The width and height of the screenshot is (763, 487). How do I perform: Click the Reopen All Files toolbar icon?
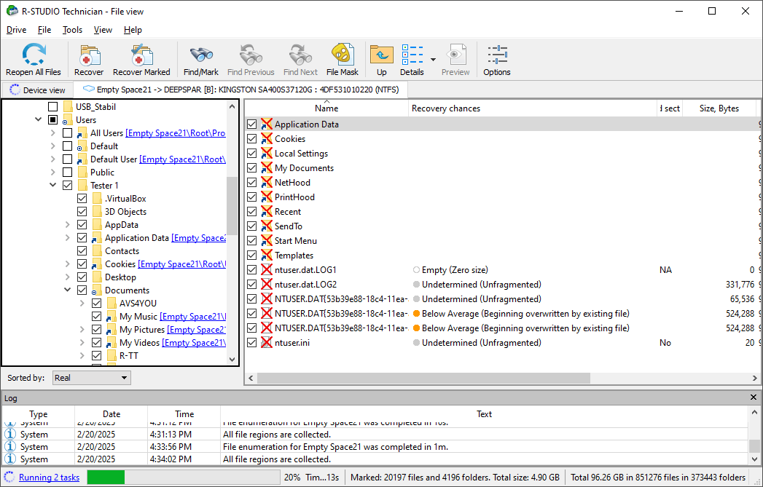pyautogui.click(x=33, y=55)
